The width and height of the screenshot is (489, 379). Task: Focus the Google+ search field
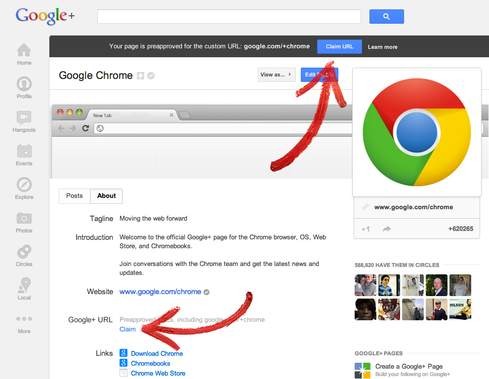229,16
